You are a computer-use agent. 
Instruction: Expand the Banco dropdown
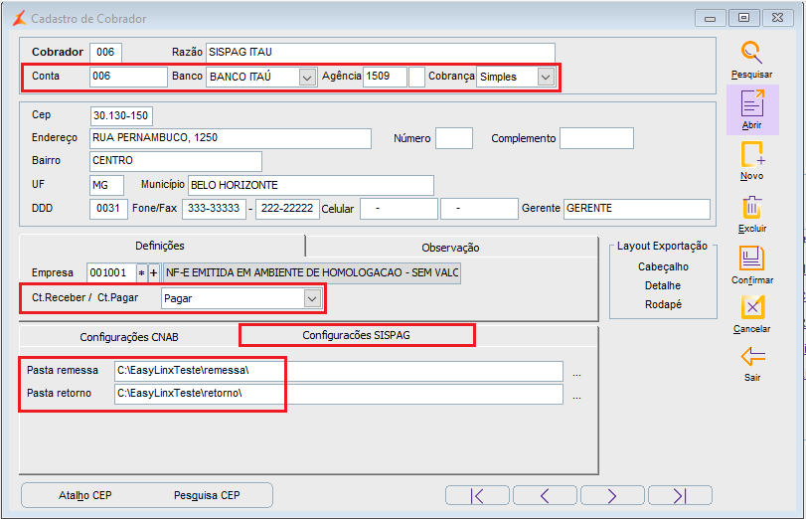tap(307, 78)
